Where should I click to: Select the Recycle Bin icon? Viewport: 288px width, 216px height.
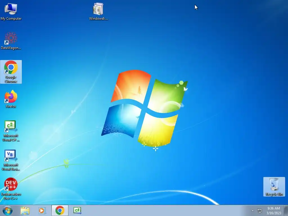[274, 187]
